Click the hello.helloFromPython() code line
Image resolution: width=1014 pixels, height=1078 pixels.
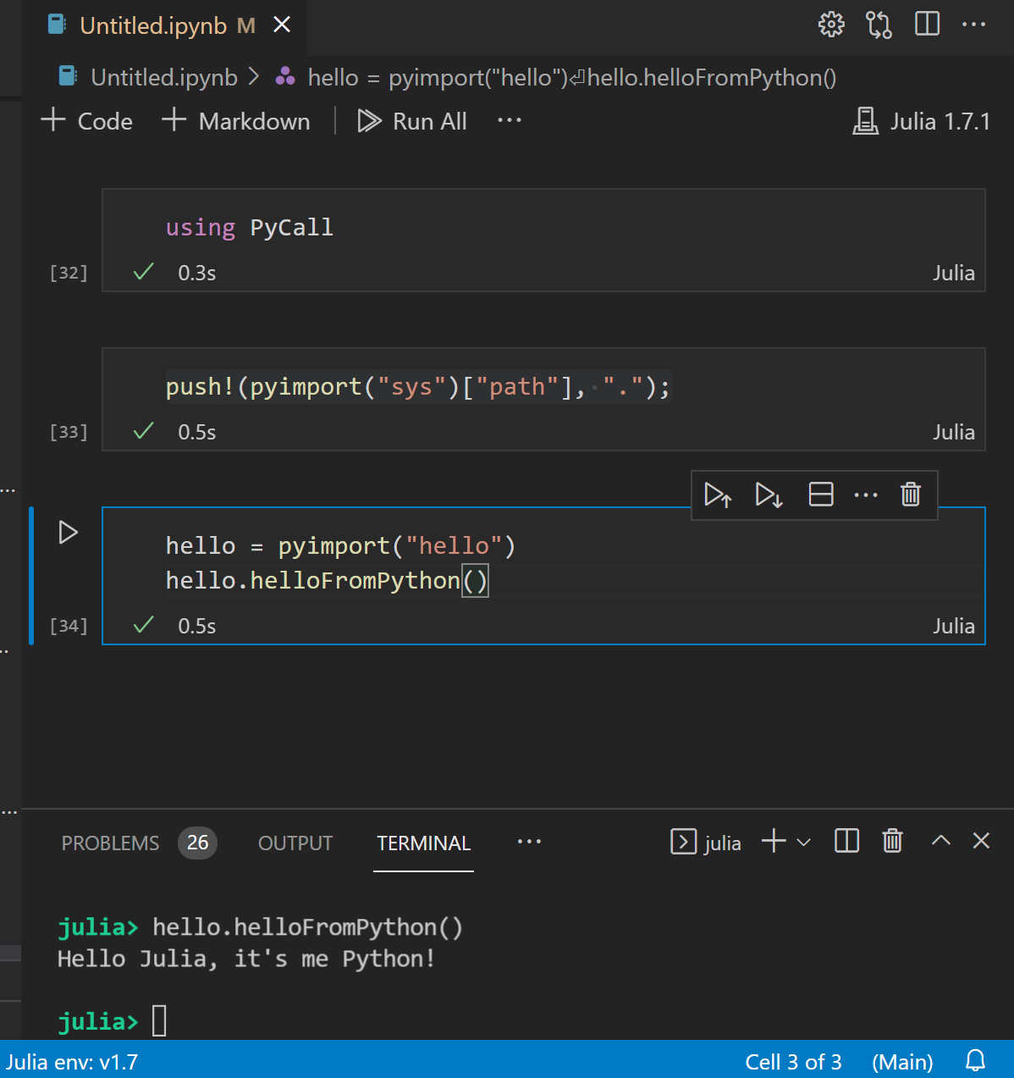pos(327,581)
